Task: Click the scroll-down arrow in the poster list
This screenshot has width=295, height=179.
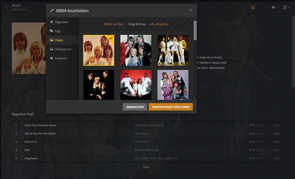Action: [x=195, y=98]
